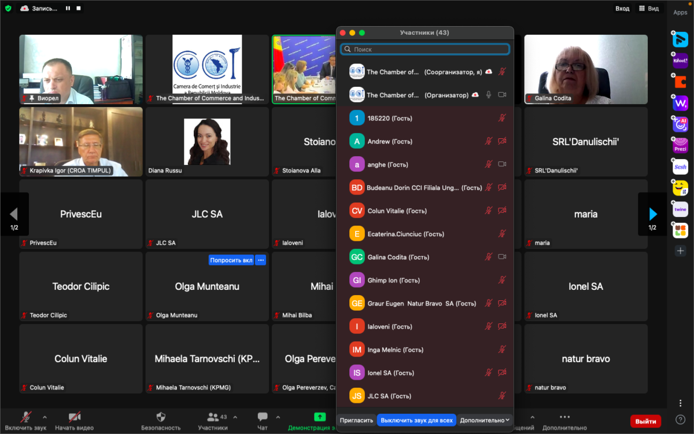Viewport: 694px width, 434px height.
Task: Select Graur Eugen Natur Bravo SA row
Action: pyautogui.click(x=425, y=303)
